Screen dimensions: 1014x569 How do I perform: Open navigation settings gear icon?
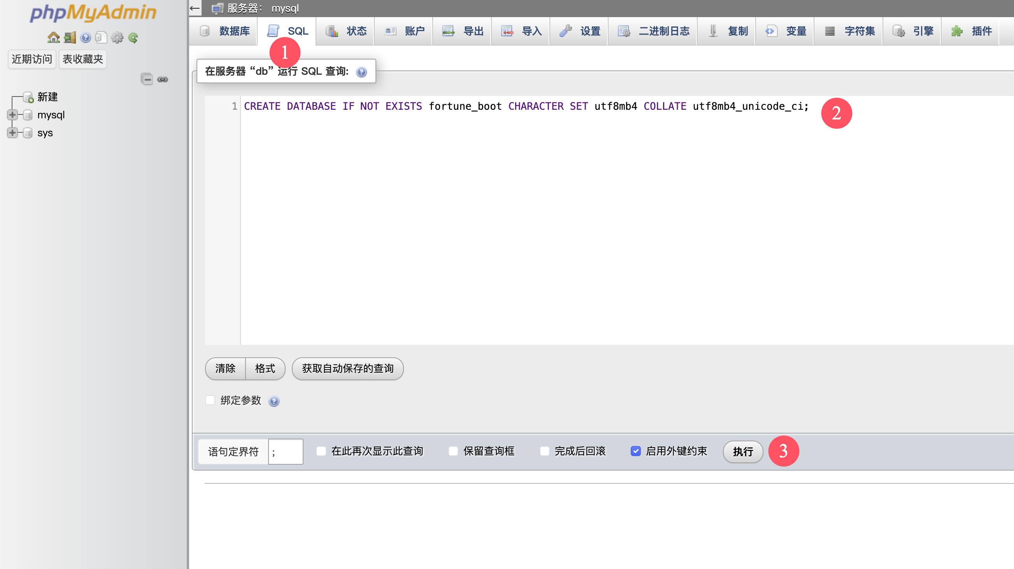pos(117,38)
